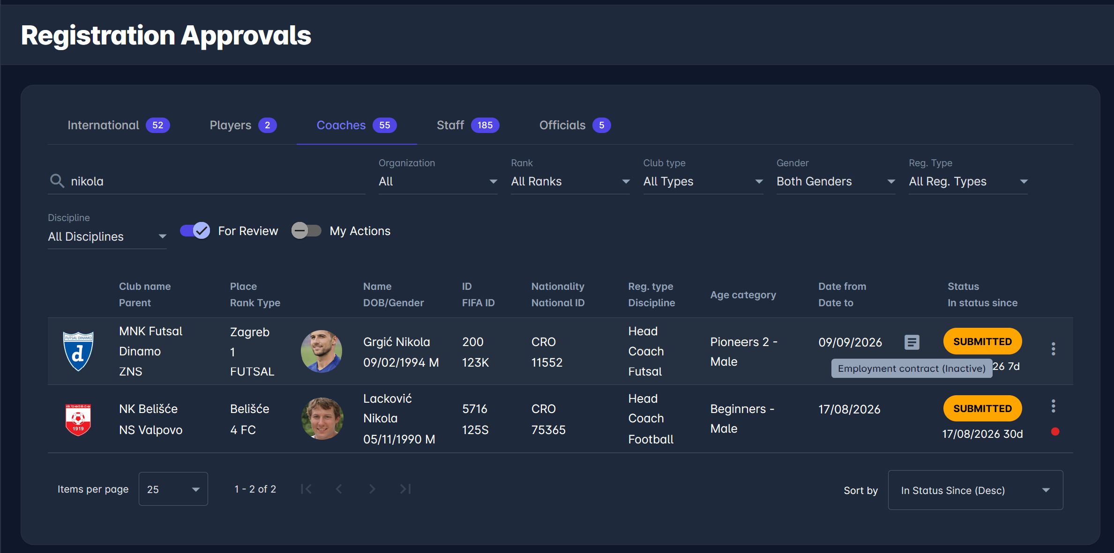This screenshot has height=553, width=1114.
Task: Click the NK Belišće club crest
Action: click(x=78, y=420)
